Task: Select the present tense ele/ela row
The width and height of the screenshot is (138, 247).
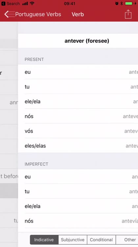Action: click(78, 101)
